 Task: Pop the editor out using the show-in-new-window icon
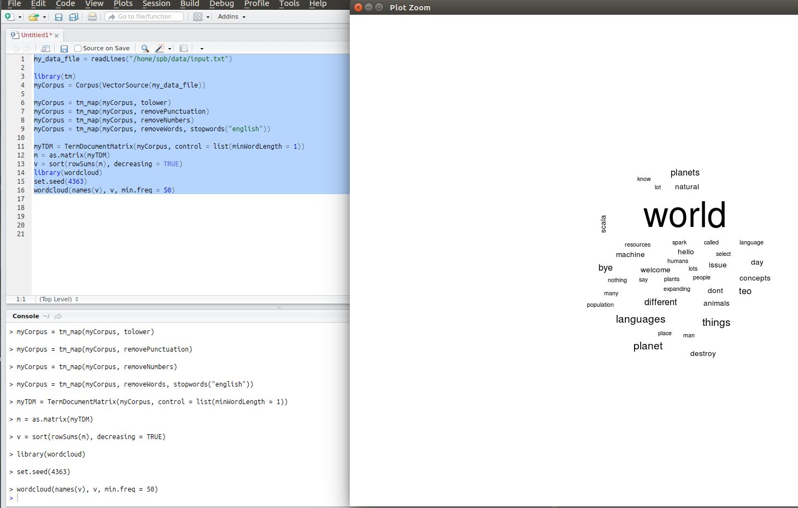click(x=45, y=48)
